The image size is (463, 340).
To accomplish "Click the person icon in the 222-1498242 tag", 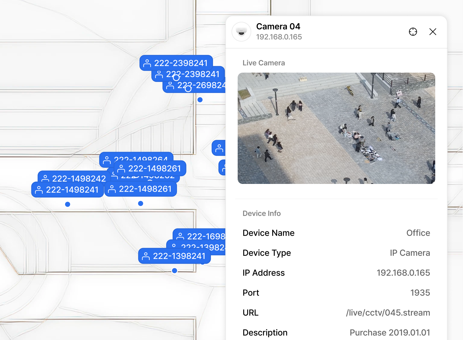I will click(x=45, y=178).
